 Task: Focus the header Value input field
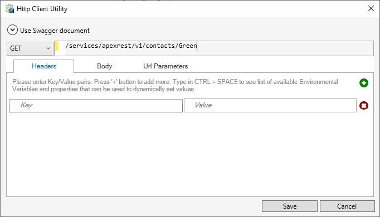270,106
